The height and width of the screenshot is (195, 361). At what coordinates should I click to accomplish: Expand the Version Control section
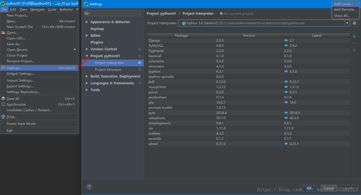87,49
